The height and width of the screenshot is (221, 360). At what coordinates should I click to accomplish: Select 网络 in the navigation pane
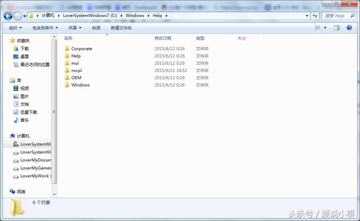click(x=21, y=192)
